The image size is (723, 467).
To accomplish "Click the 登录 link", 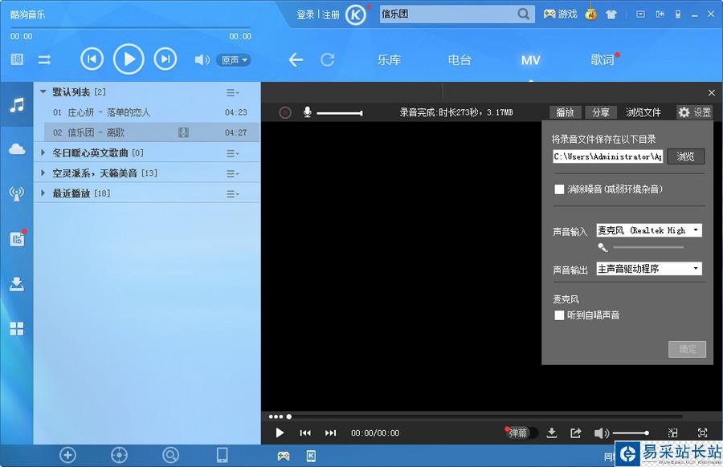I will [x=305, y=14].
